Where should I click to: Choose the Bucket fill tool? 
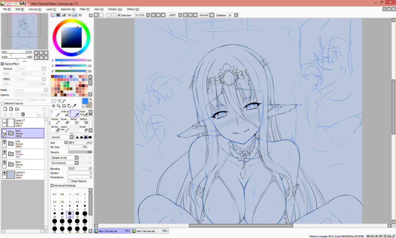pyautogui.click(x=56, y=129)
